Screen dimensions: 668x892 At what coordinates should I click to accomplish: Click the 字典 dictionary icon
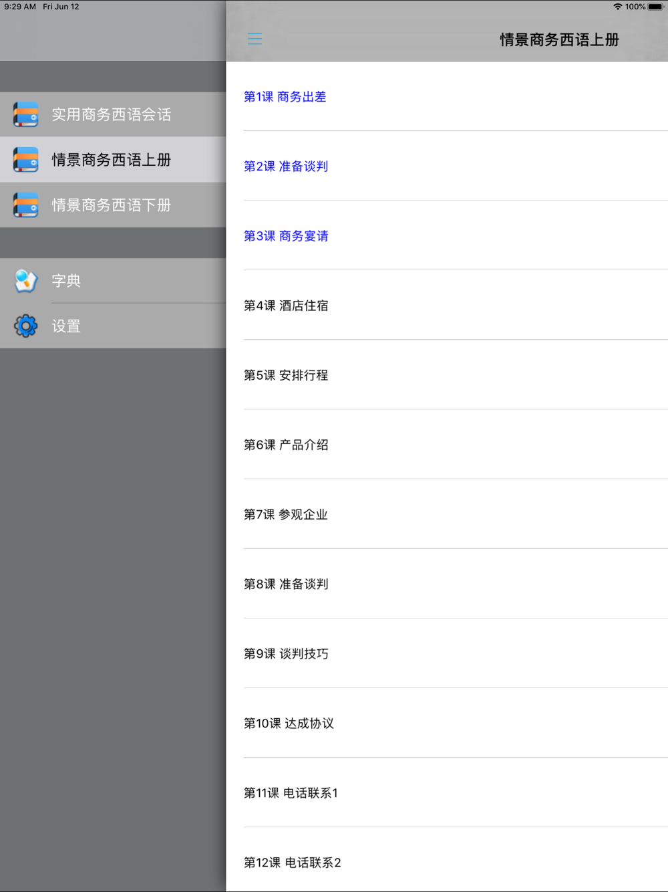click(x=26, y=281)
